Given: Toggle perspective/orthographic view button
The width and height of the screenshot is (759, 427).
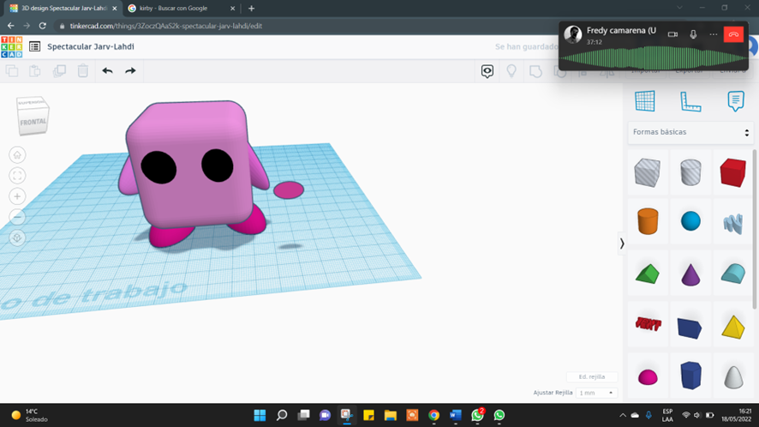Looking at the screenshot, I should 17,238.
